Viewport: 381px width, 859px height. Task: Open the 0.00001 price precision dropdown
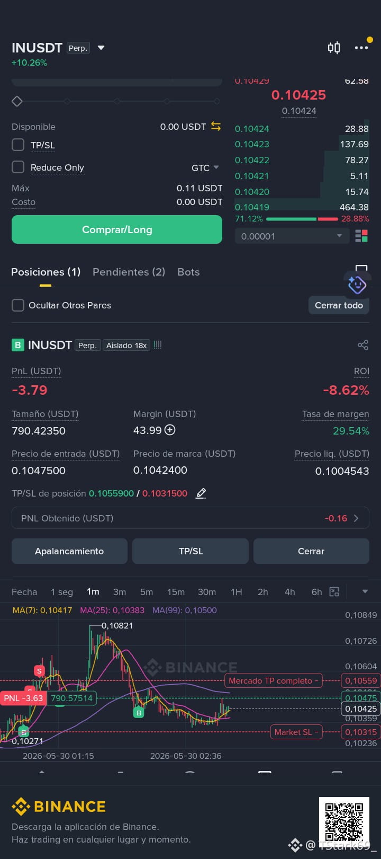click(292, 236)
